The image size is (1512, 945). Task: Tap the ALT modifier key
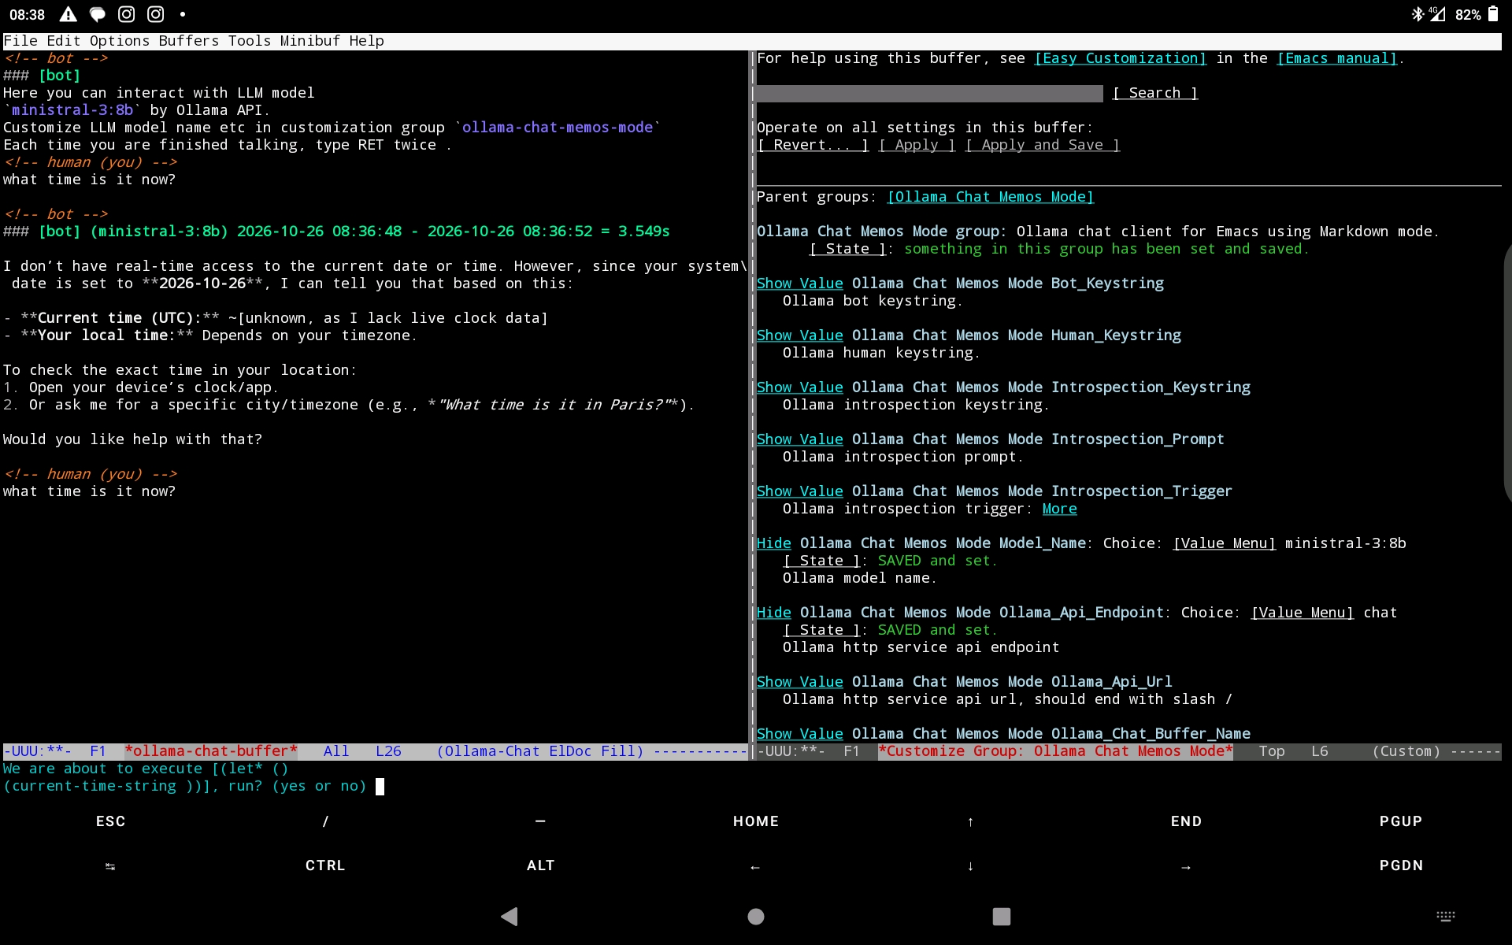541,865
